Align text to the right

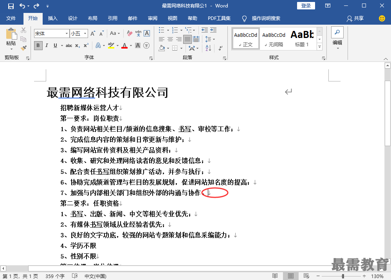click(x=179, y=39)
